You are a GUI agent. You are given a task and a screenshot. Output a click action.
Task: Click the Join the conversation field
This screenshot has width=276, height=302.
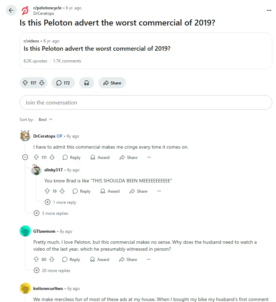146,102
